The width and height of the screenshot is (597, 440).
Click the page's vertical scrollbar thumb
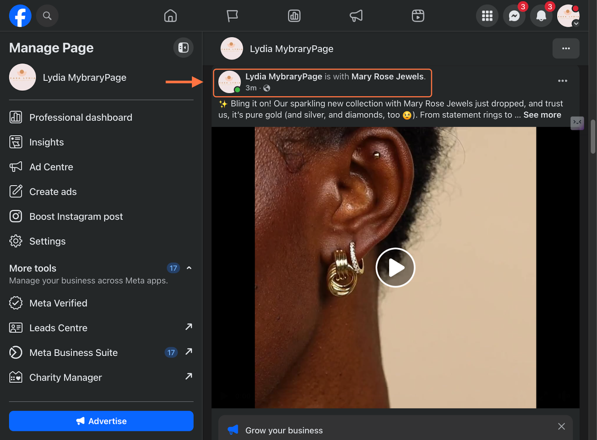pyautogui.click(x=593, y=136)
